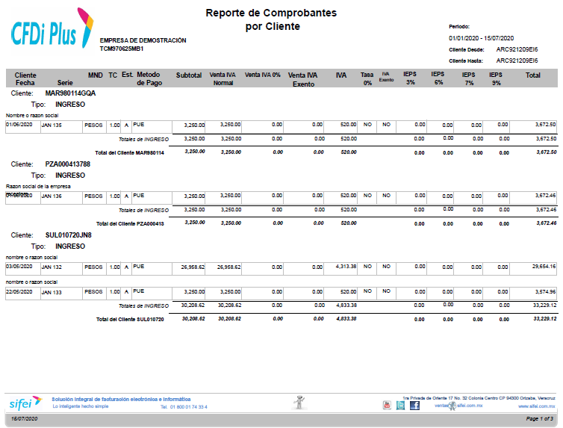This screenshot has height=428, width=563.
Task: Click the label 'Total del Cliente SUL010720'
Action: tap(130, 319)
